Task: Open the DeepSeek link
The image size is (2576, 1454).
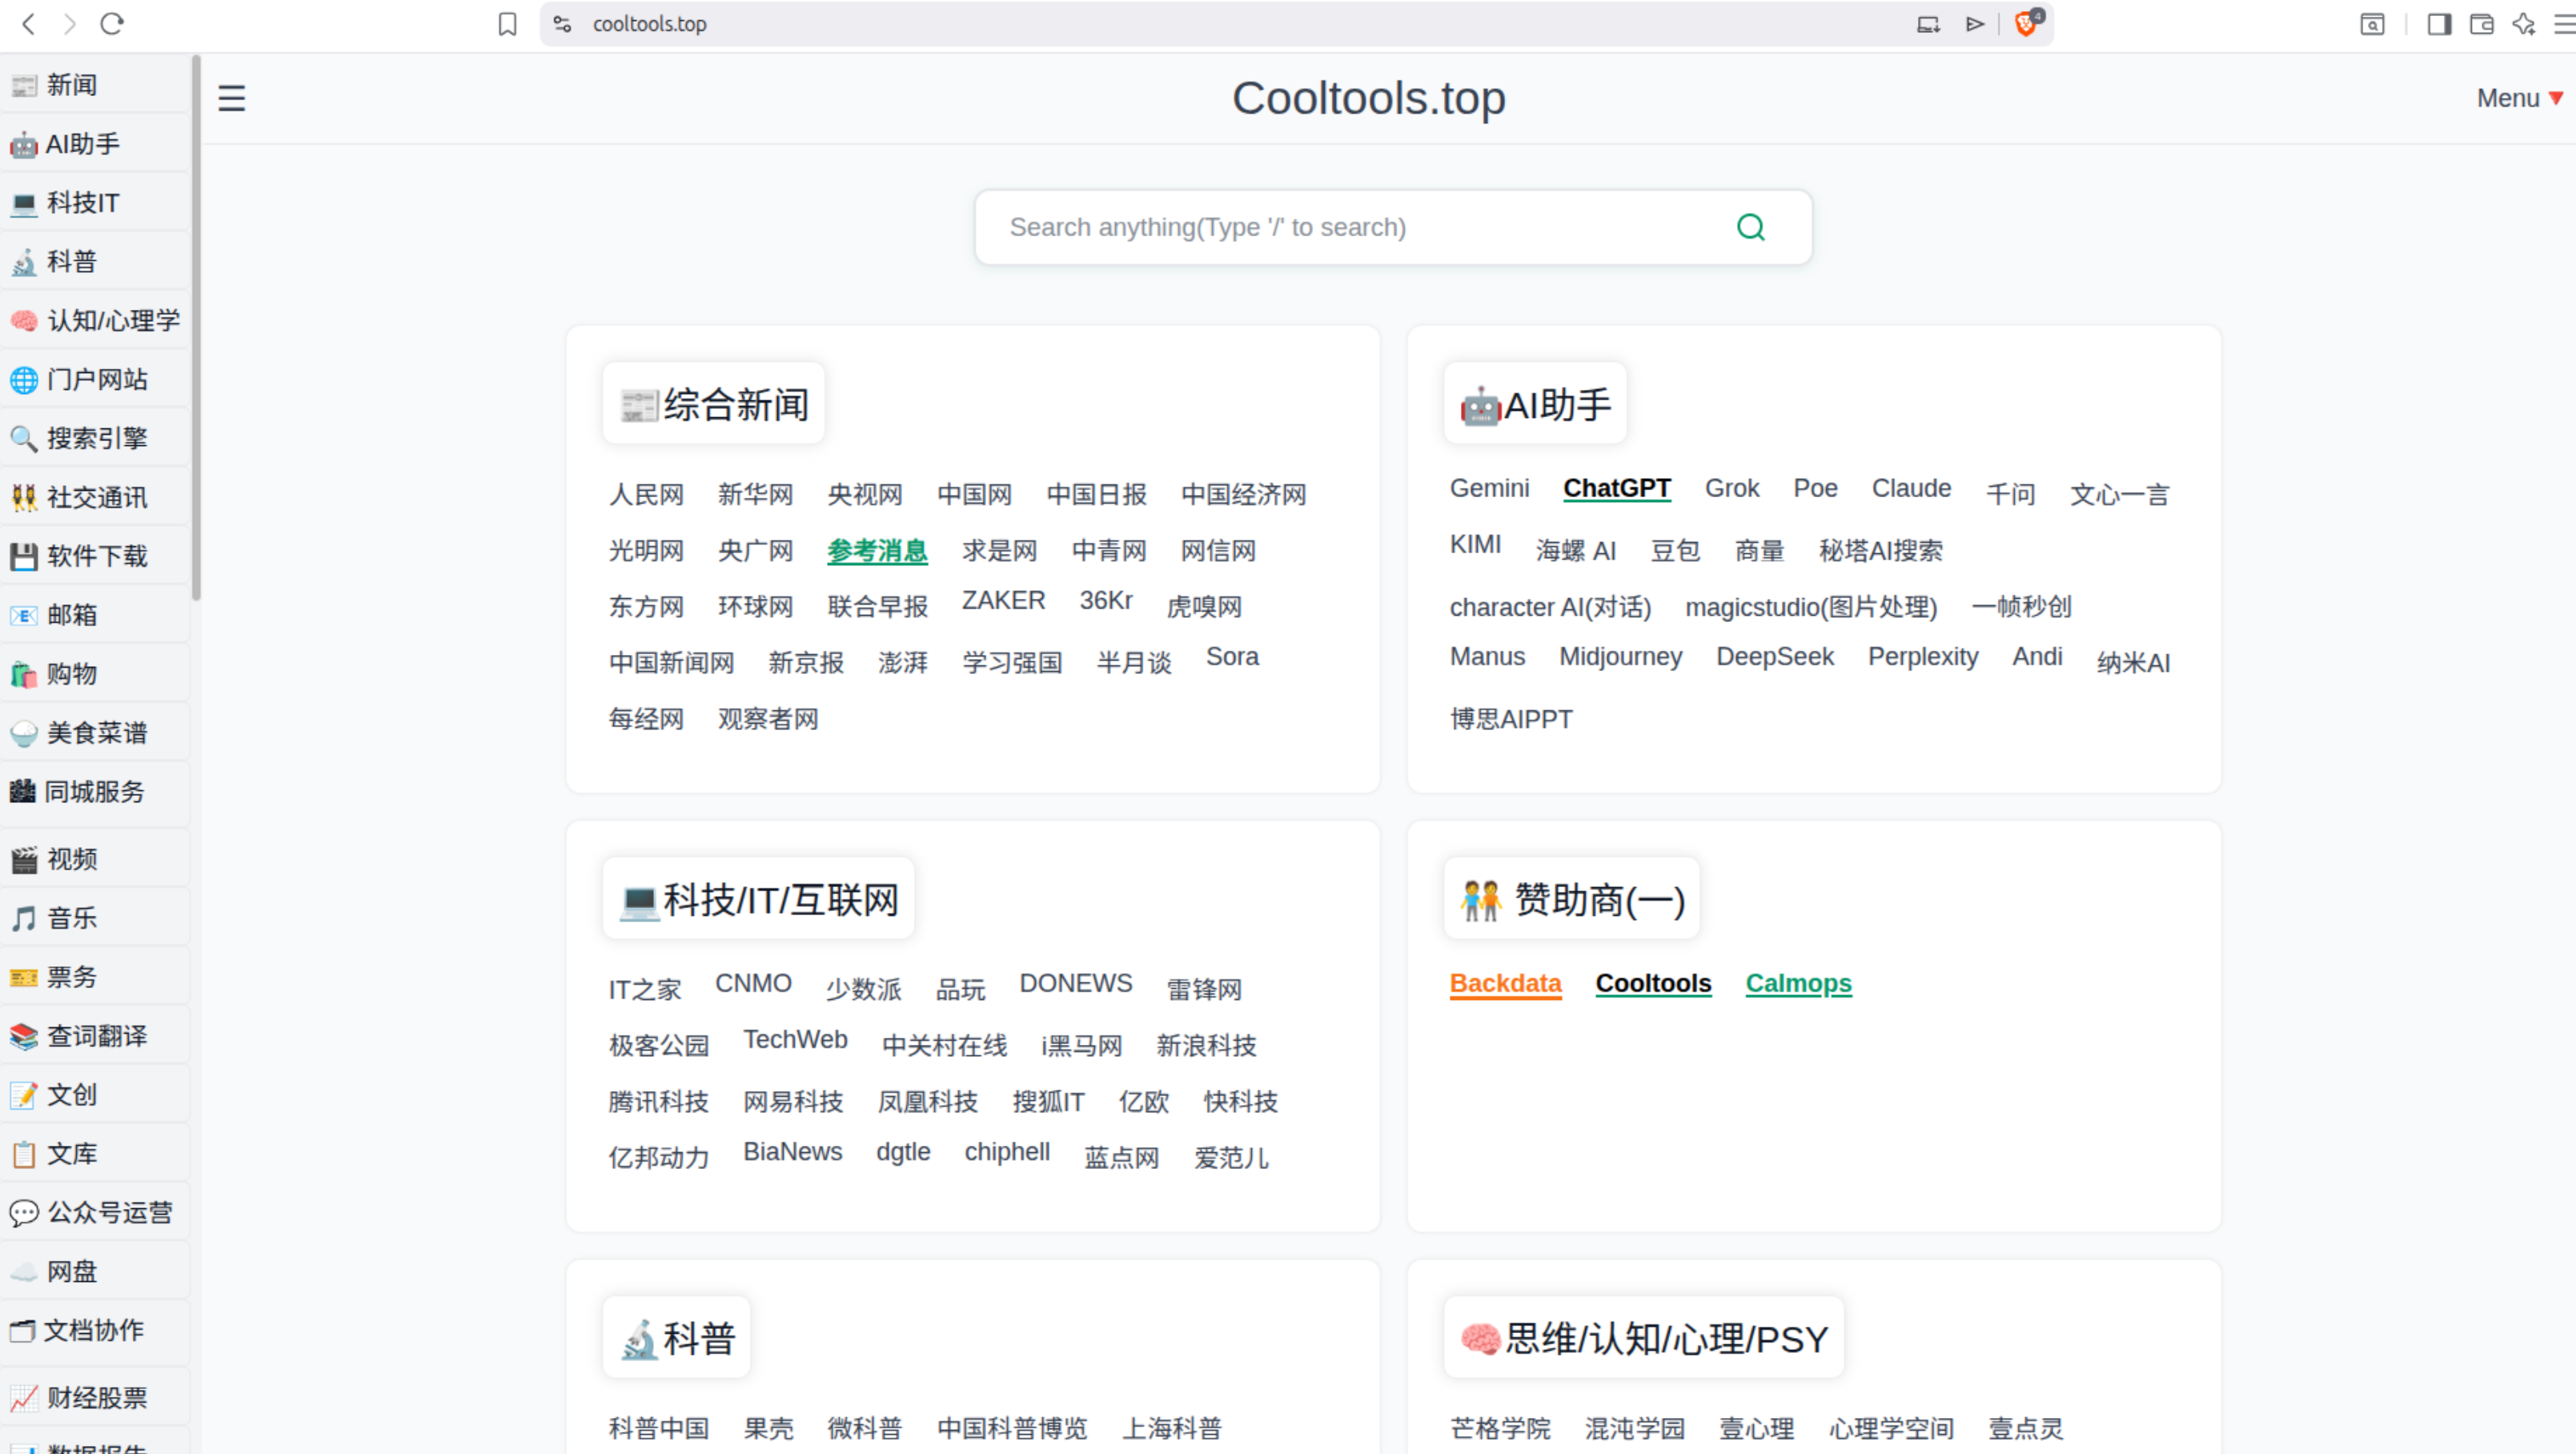Action: [x=1775, y=657]
